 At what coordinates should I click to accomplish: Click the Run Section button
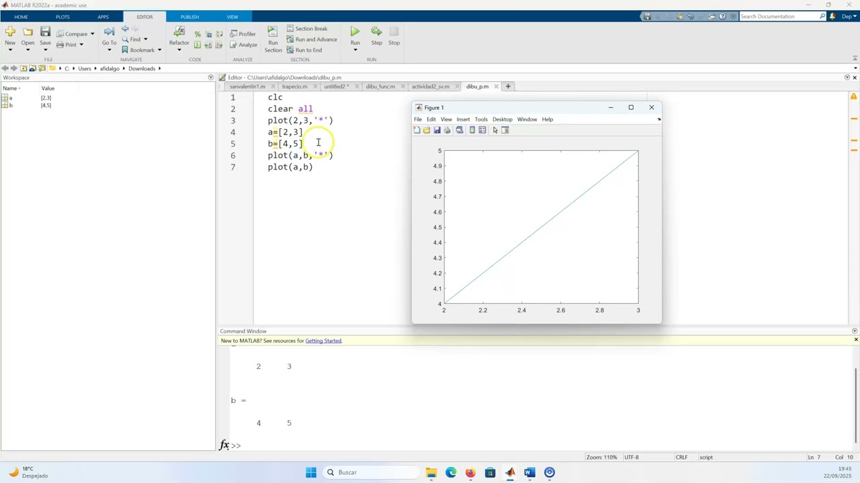[x=273, y=39]
